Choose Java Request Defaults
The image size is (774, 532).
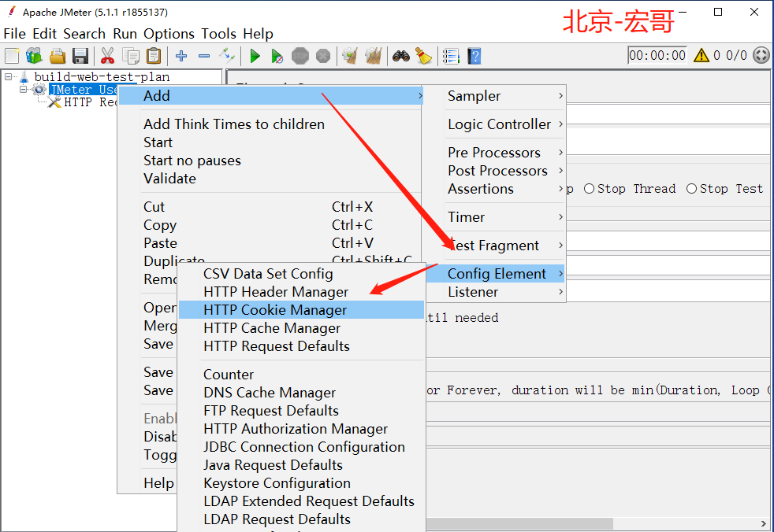tap(301, 465)
